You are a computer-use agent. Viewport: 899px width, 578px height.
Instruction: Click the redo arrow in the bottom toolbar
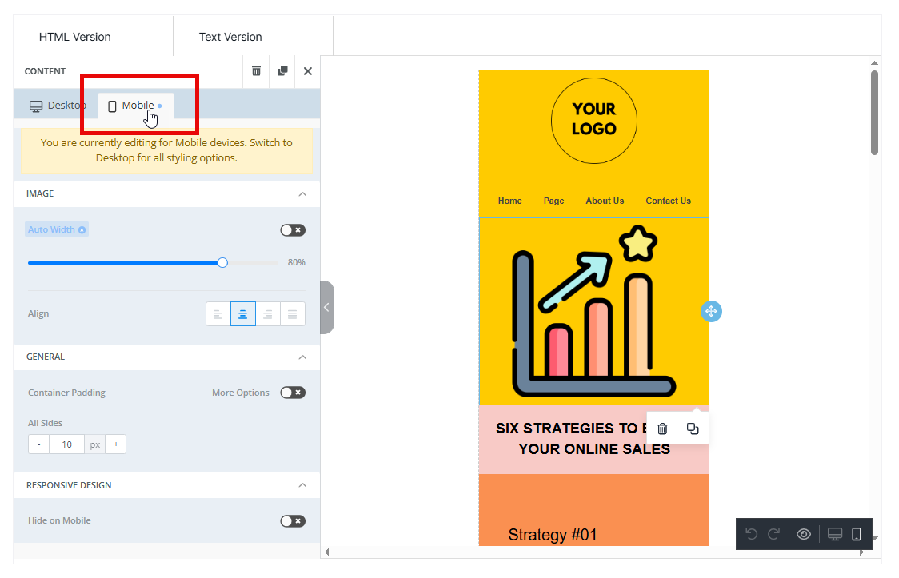point(773,534)
